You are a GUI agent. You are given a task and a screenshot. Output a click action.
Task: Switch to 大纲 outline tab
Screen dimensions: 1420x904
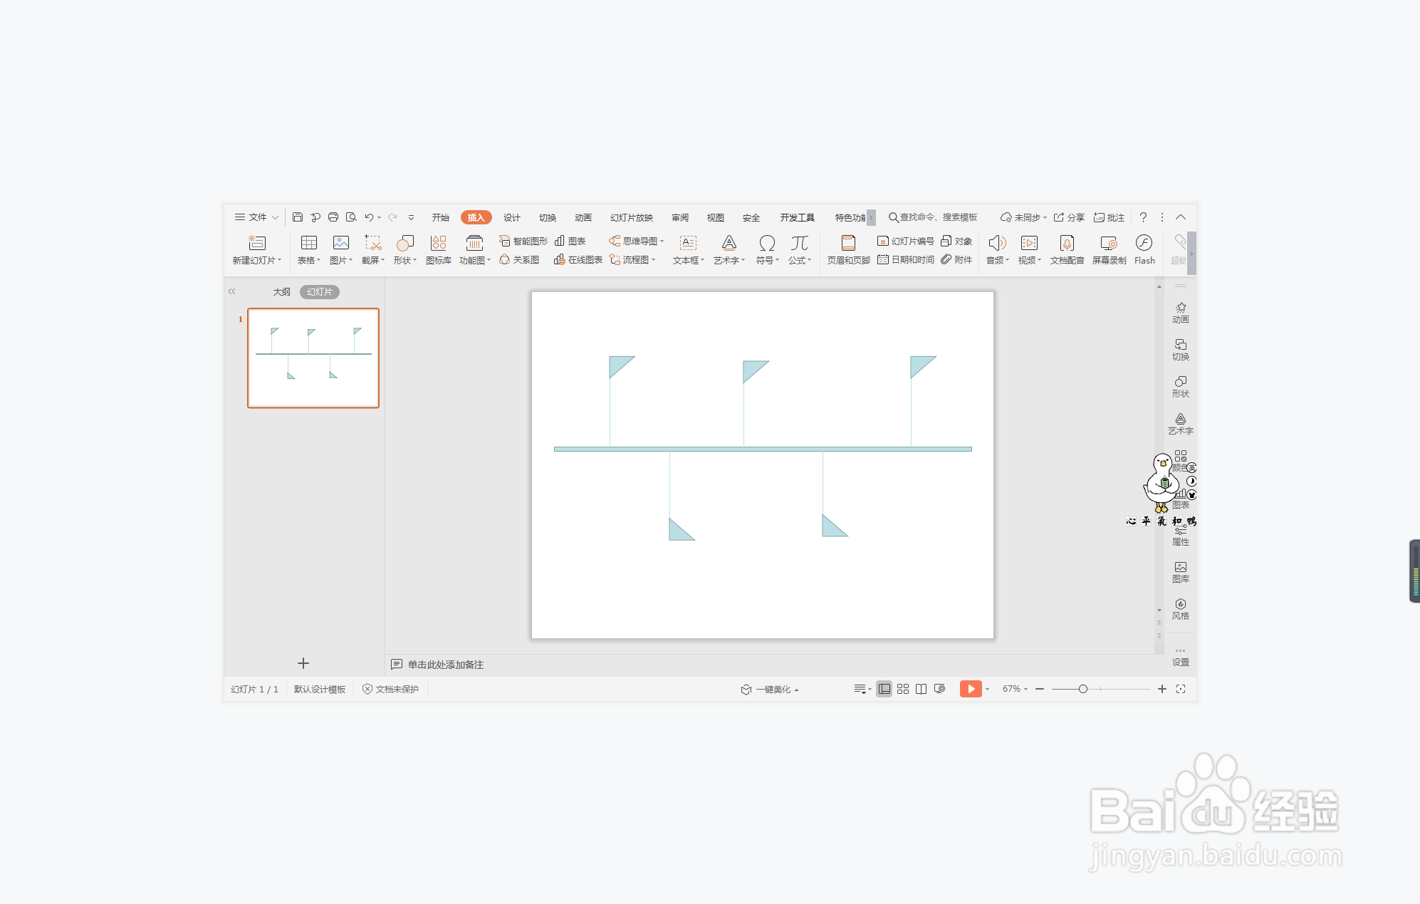pyautogui.click(x=281, y=292)
